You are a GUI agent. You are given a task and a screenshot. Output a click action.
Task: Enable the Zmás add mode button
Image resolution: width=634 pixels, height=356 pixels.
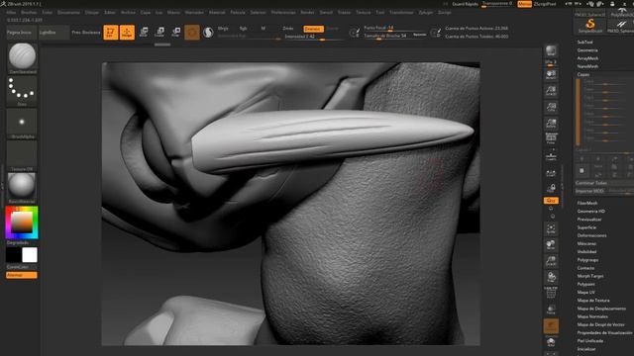click(288, 29)
